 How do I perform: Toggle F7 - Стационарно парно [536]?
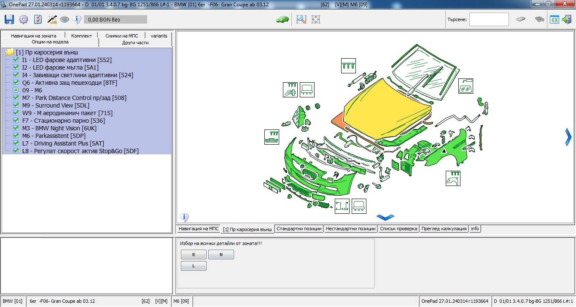(16, 121)
